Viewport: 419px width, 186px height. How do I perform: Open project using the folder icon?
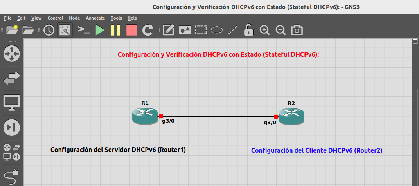[29, 30]
